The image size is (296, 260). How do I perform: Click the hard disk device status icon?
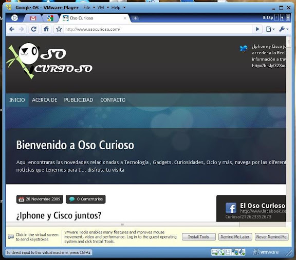(x=214, y=252)
